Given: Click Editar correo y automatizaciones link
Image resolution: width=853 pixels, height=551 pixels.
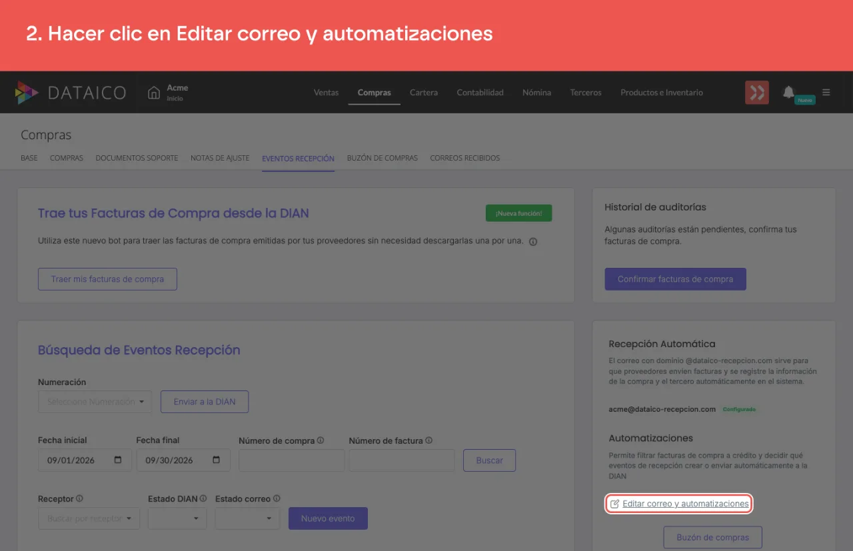Looking at the screenshot, I should coord(686,504).
